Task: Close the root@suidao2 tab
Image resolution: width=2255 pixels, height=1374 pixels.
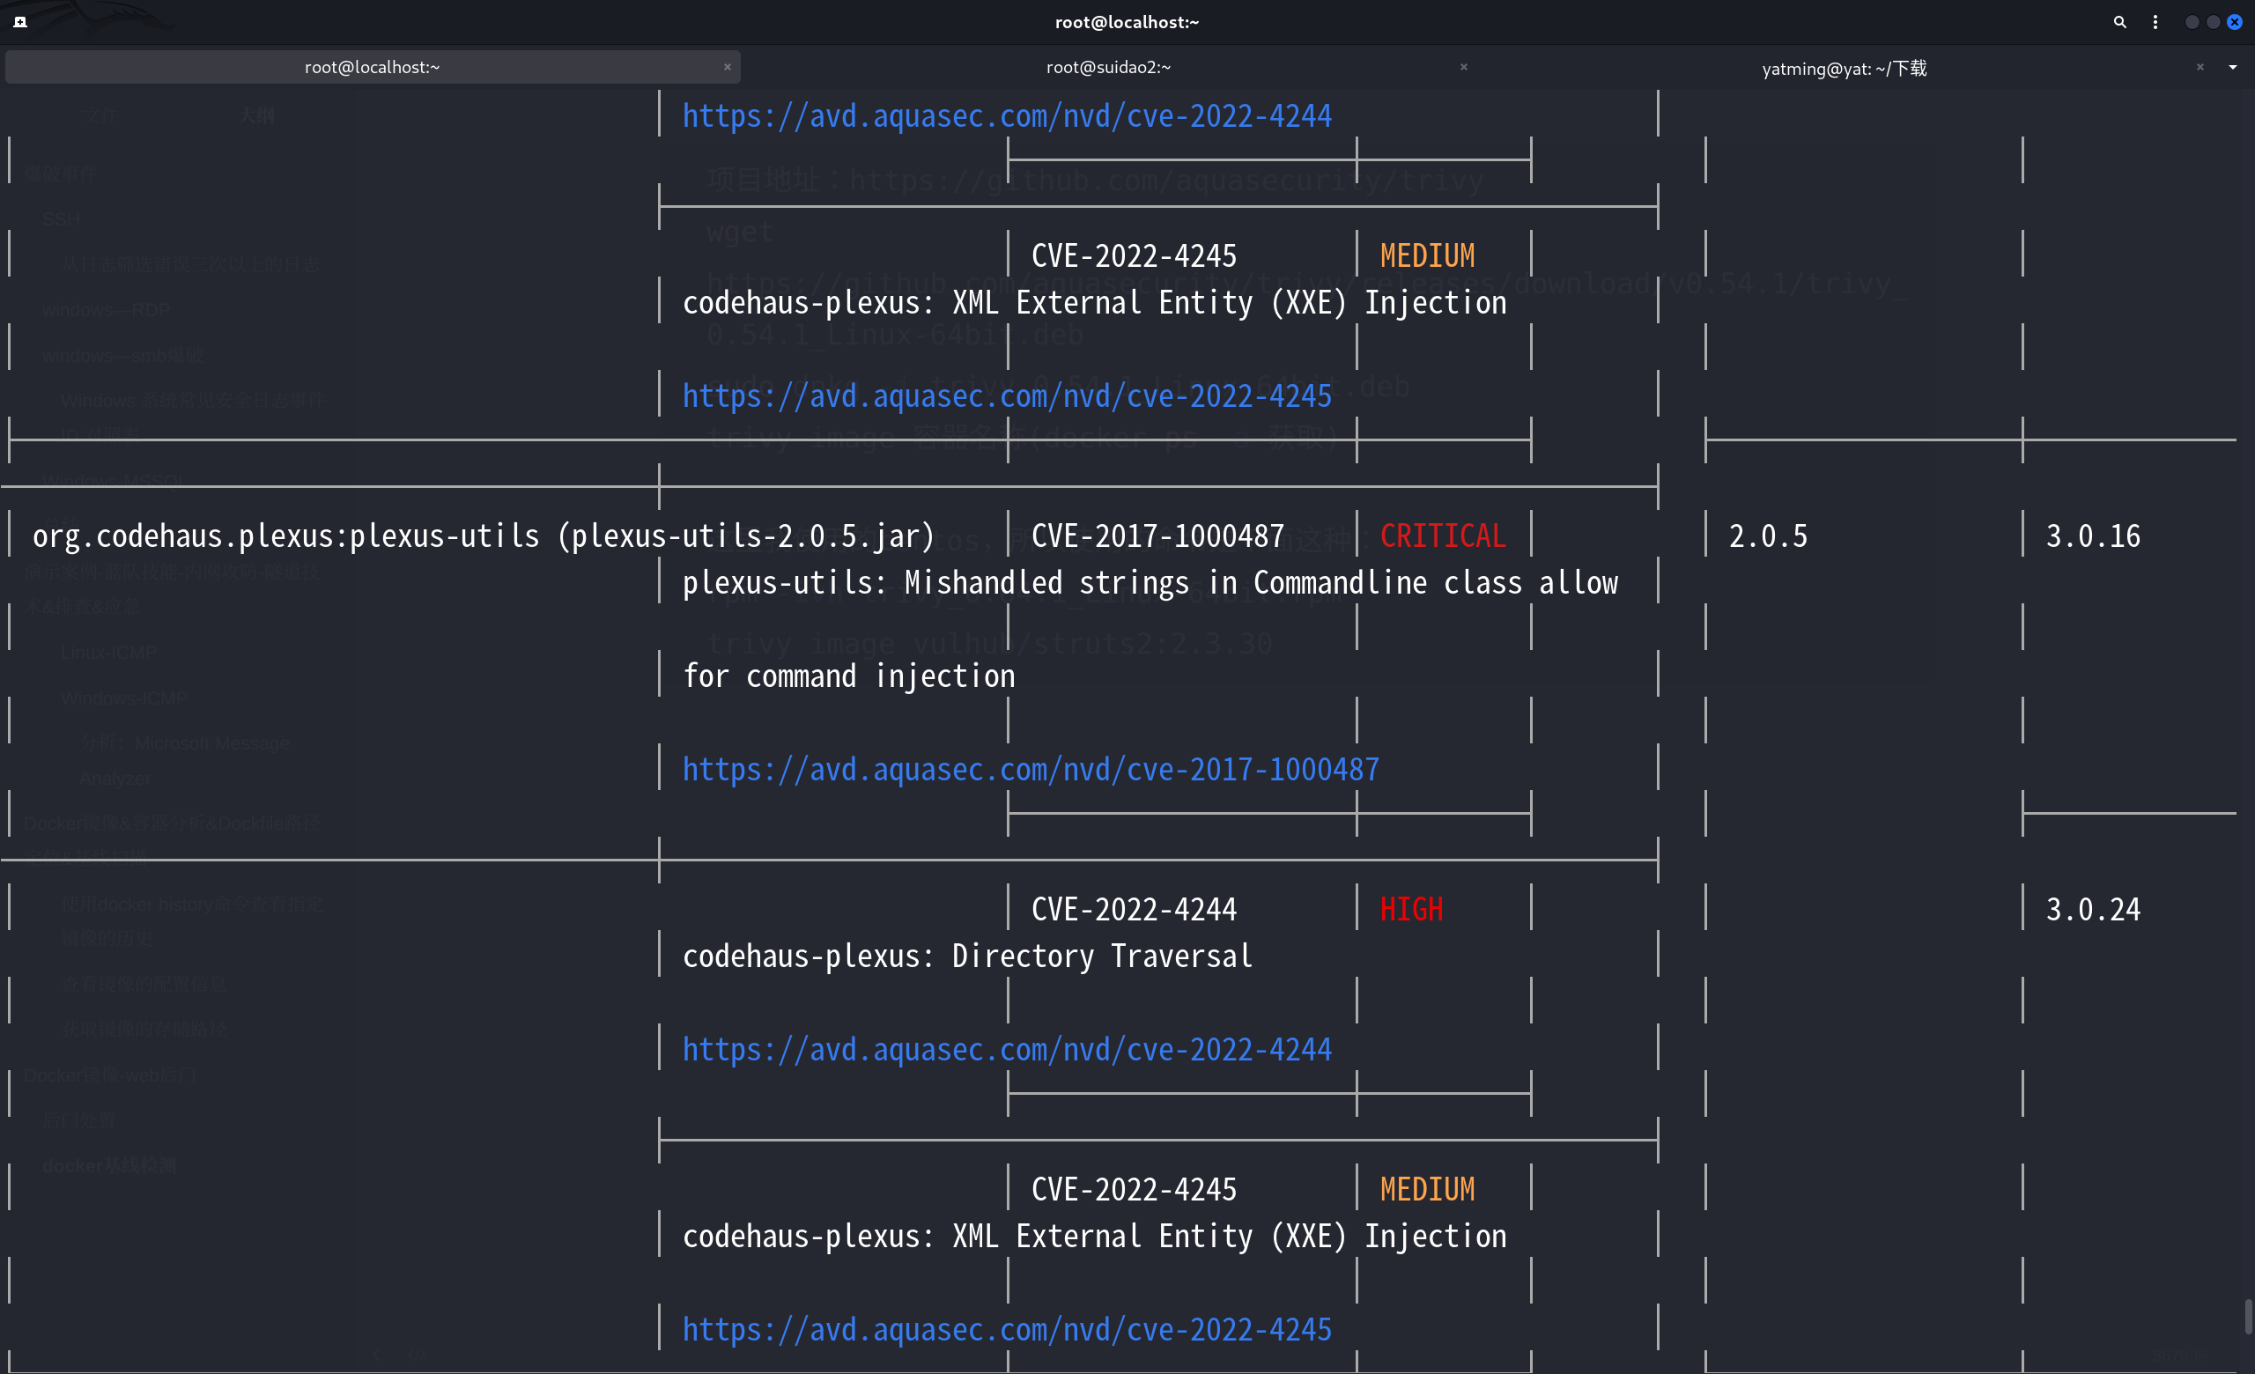Action: (x=1463, y=67)
